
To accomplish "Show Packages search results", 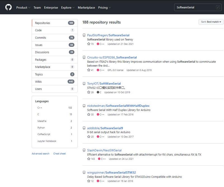I will (x=55, y=59).
